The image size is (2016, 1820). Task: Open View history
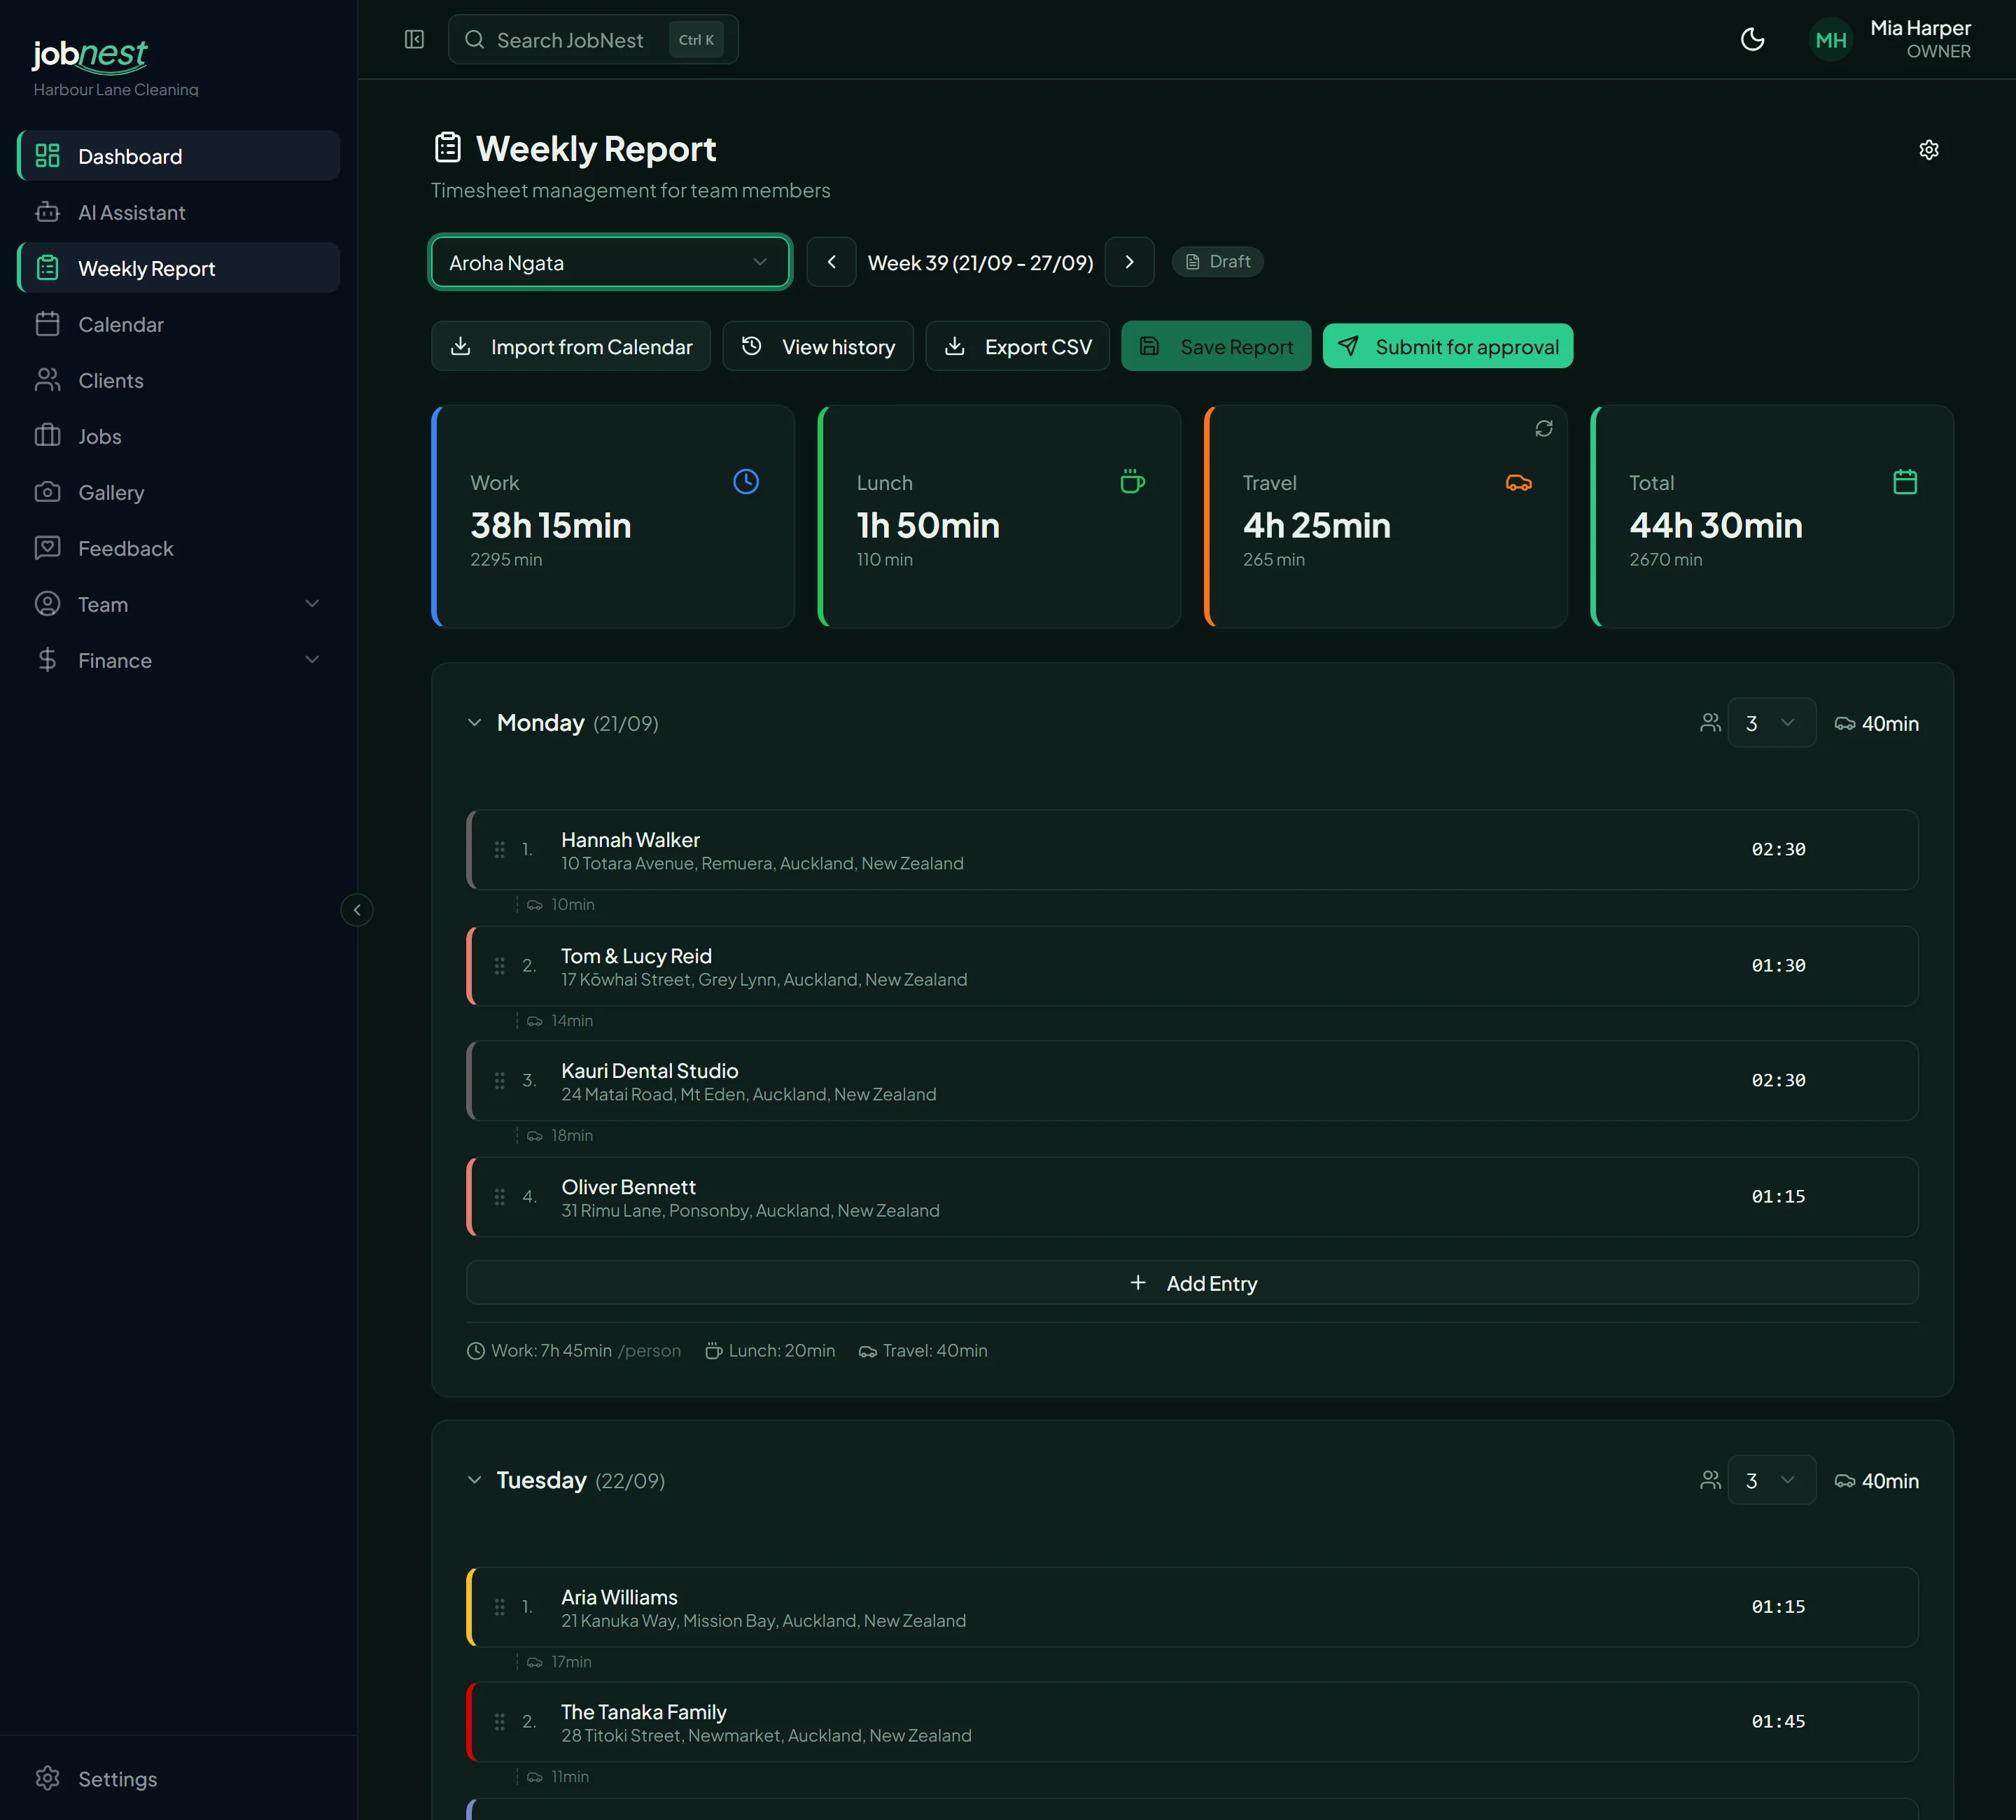click(818, 346)
